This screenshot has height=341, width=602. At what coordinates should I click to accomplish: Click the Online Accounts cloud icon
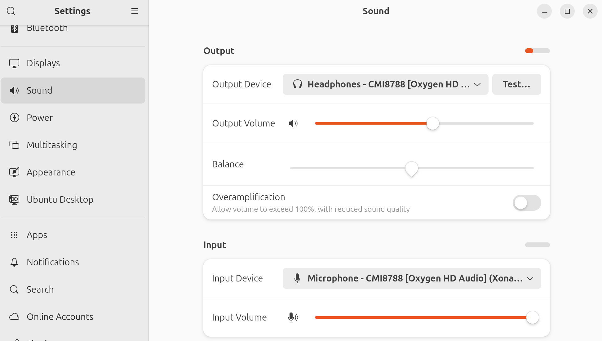(14, 317)
